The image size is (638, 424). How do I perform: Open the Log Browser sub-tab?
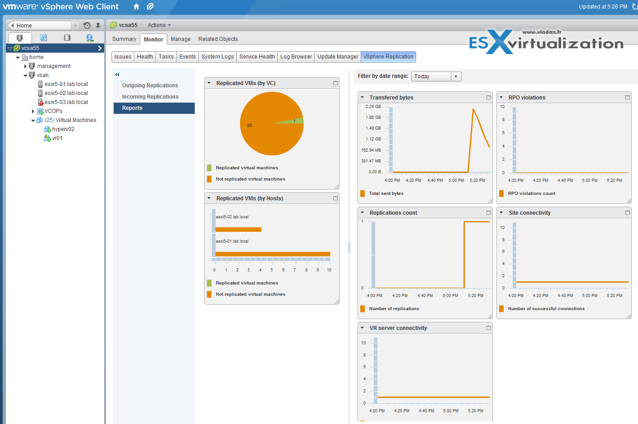point(296,57)
